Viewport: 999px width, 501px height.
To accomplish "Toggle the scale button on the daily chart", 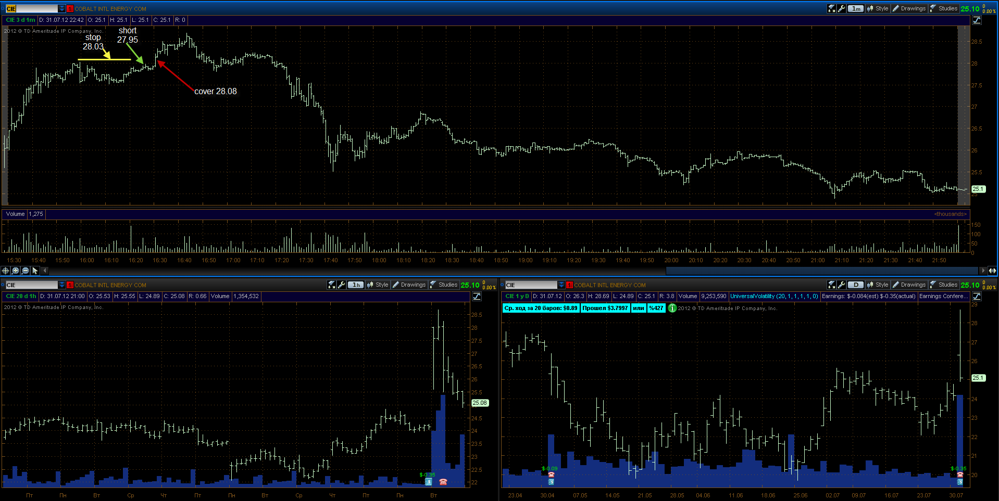I will tap(977, 296).
